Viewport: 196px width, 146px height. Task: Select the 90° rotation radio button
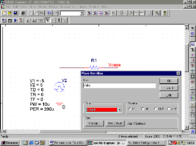pos(143,109)
